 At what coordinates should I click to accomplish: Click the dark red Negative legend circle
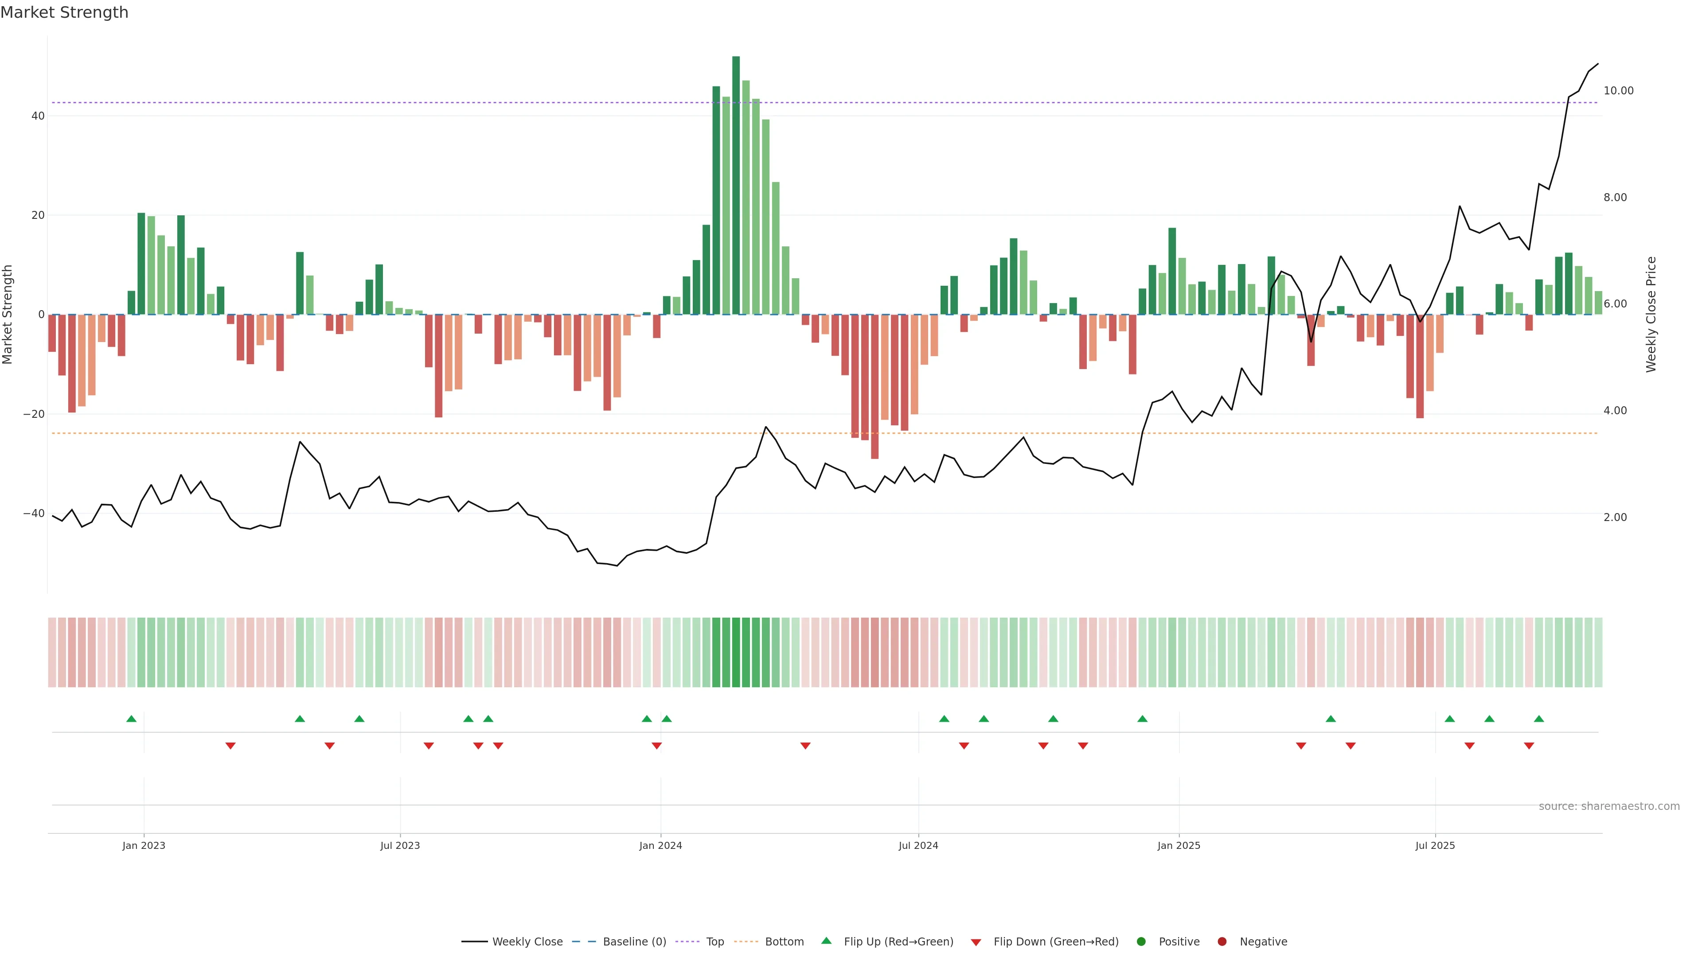tap(1222, 942)
